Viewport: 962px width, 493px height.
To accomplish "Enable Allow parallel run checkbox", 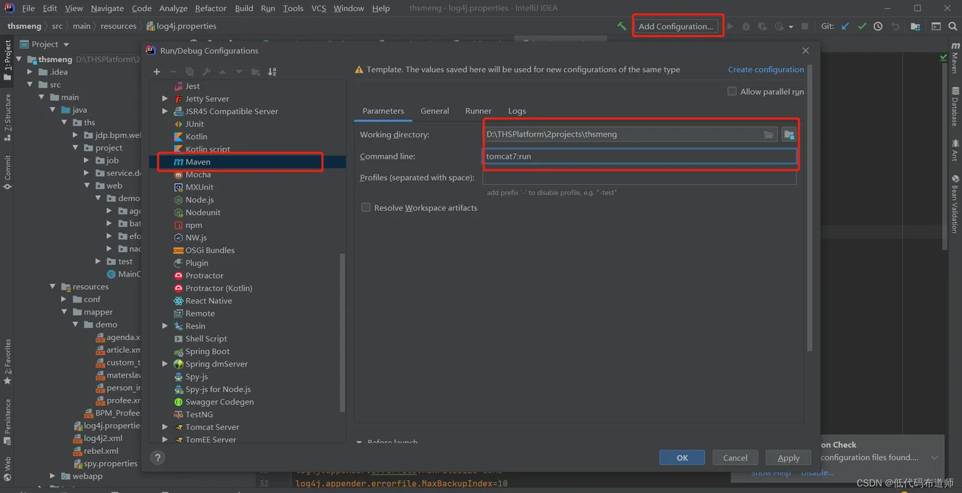I will pyautogui.click(x=732, y=91).
